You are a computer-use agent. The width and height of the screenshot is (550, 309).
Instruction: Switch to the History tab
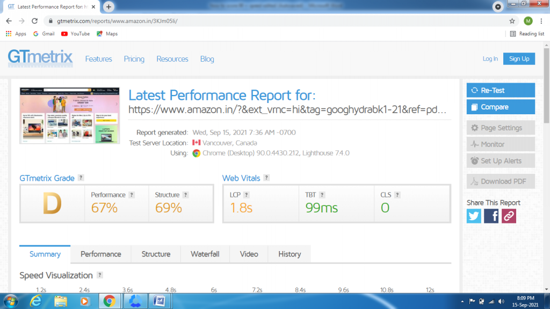pyautogui.click(x=290, y=254)
